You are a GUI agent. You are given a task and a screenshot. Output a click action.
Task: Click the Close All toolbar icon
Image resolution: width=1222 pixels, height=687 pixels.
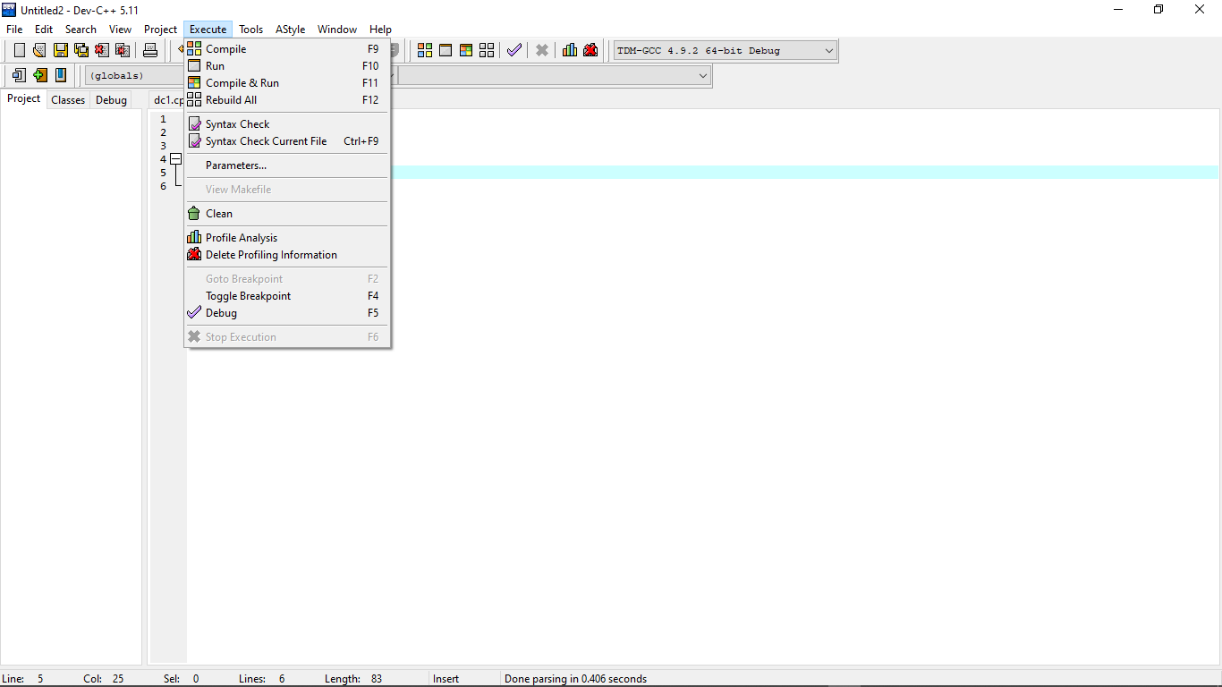click(123, 50)
